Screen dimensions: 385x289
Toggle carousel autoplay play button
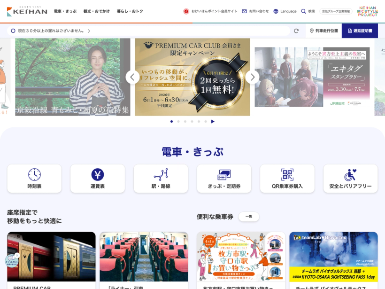(213, 121)
